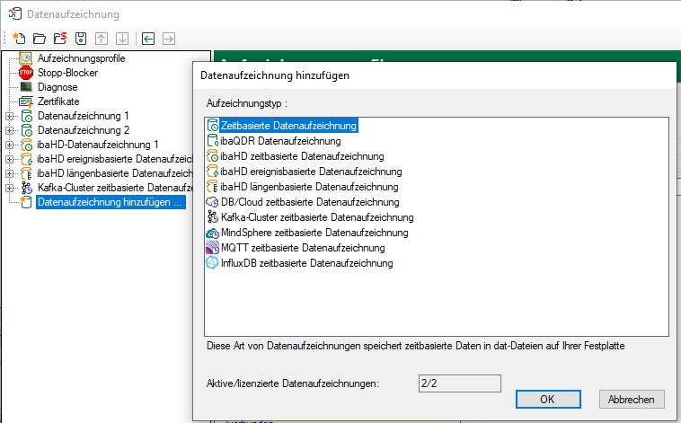Save configuration with disk toolbar icon
Viewport: 681px width, 423px height.
(x=81, y=39)
